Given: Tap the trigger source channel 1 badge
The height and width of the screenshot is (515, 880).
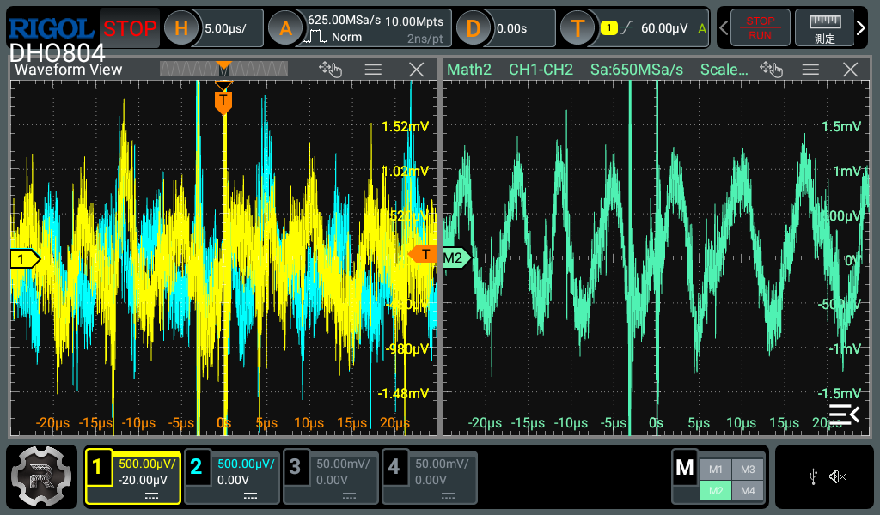Looking at the screenshot, I should pos(608,27).
